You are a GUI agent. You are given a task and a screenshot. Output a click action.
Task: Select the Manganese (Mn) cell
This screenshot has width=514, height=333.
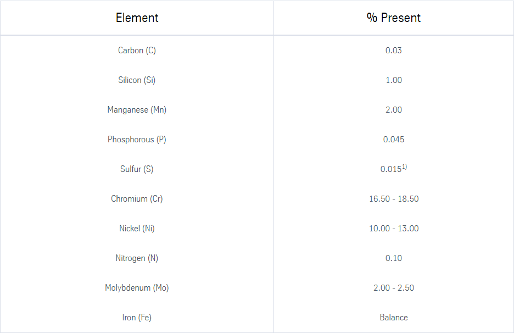[x=137, y=110]
